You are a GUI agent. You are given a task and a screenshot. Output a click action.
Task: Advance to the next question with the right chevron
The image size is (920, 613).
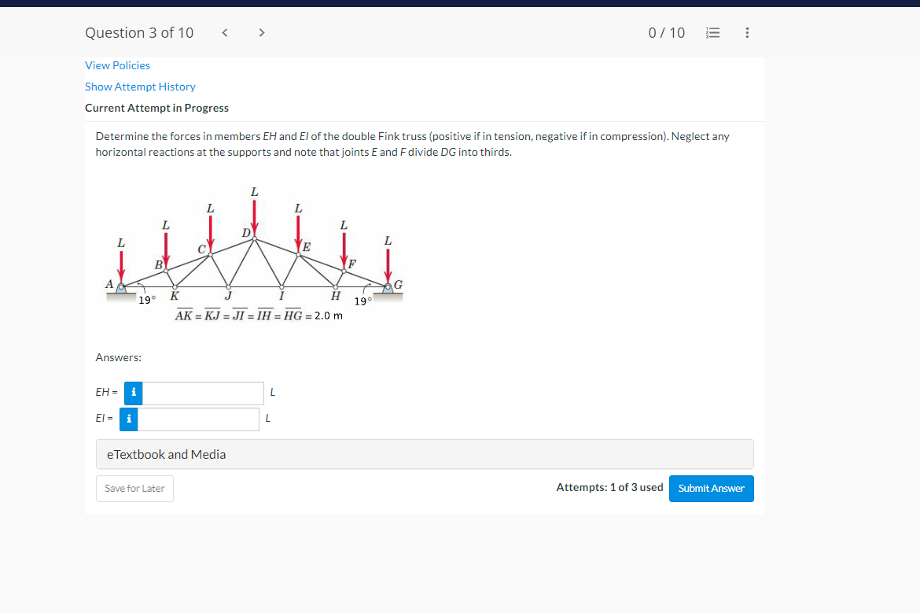[261, 32]
